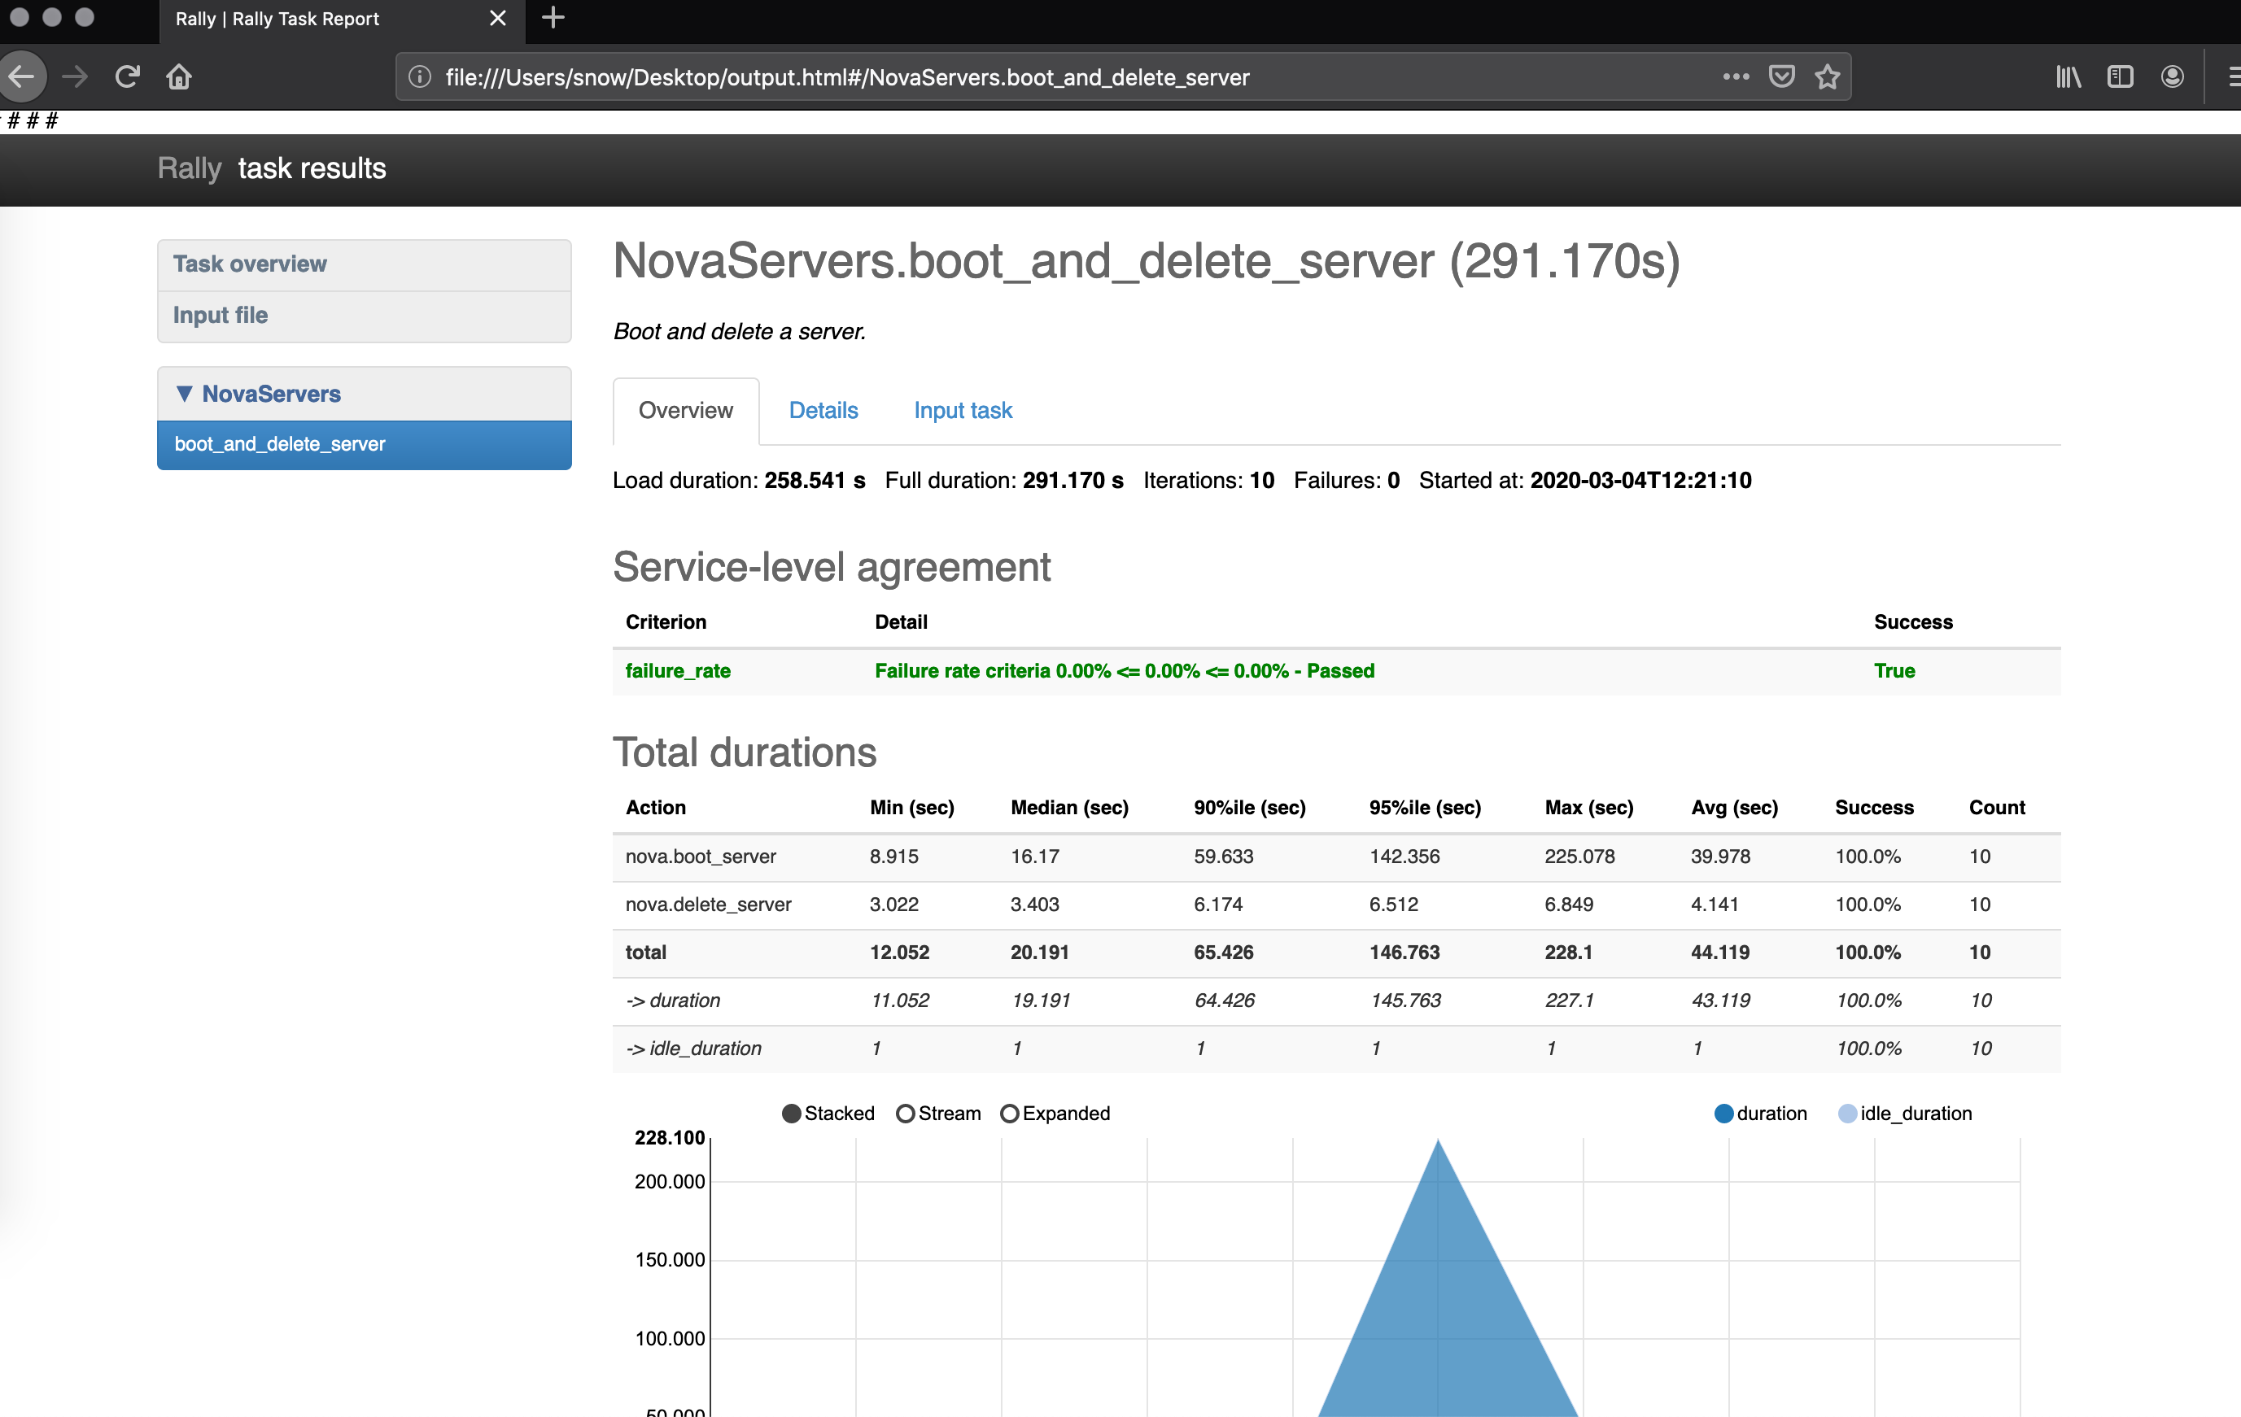
Task: Switch to the Details tab
Action: pyautogui.click(x=823, y=410)
